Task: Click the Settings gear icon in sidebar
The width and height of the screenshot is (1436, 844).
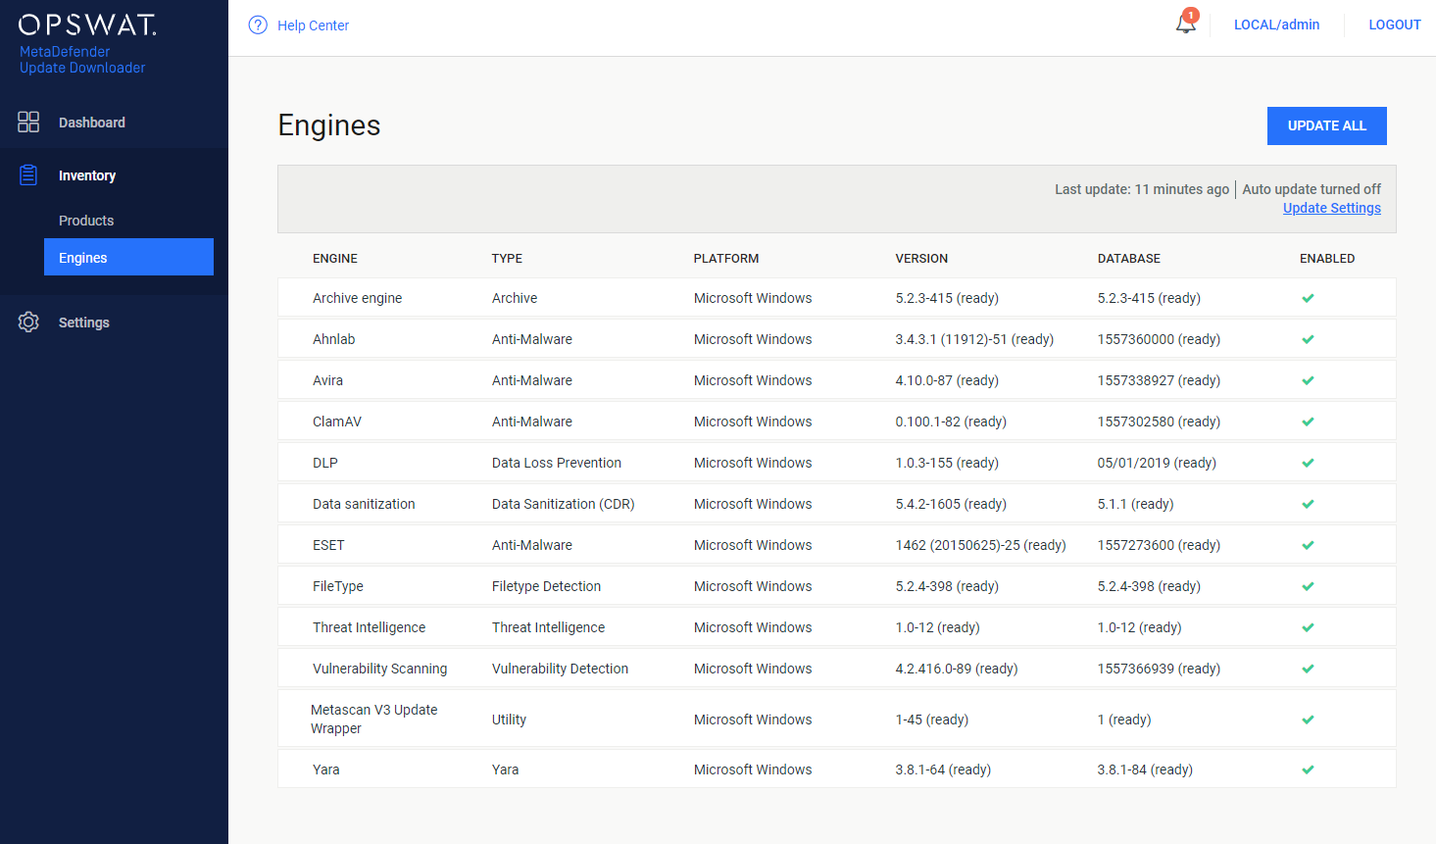Action: (28, 322)
